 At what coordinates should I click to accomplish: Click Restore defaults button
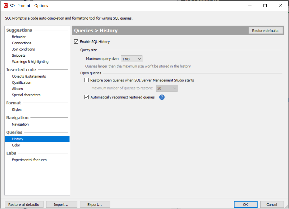(265, 31)
